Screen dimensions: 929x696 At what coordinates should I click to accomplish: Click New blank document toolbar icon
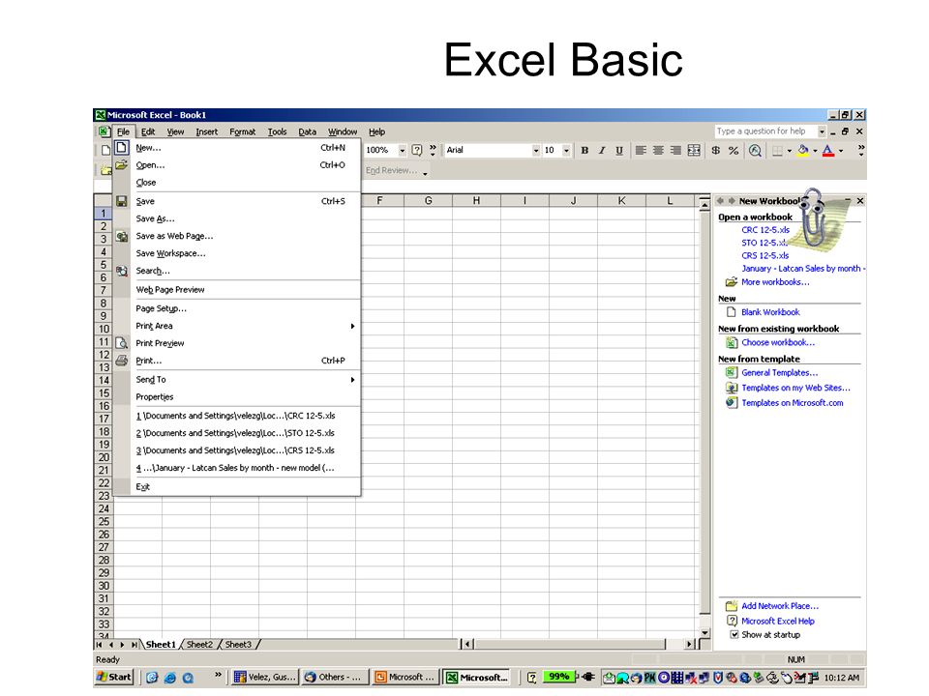105,150
